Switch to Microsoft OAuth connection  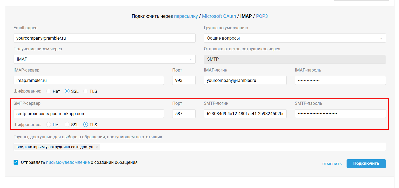coord(219,16)
